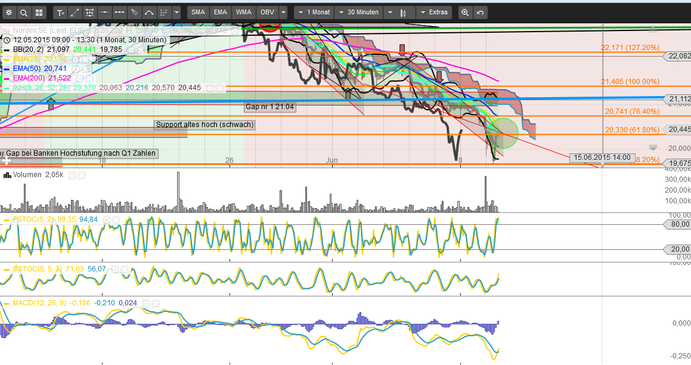This screenshot has width=691, height=365.
Task: Click the OBV indicator button
Action: click(x=268, y=11)
